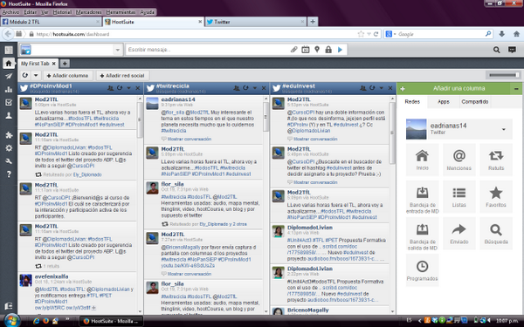Click the privacy lock icon in composer
The height and width of the screenshot is (327, 524).
(328, 50)
